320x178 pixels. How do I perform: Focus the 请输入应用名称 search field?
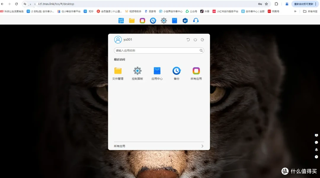pos(159,50)
